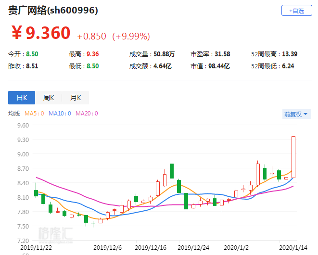318x255 pixels.
Task: Click the 9.60 price axis label
Action: coord(23,125)
